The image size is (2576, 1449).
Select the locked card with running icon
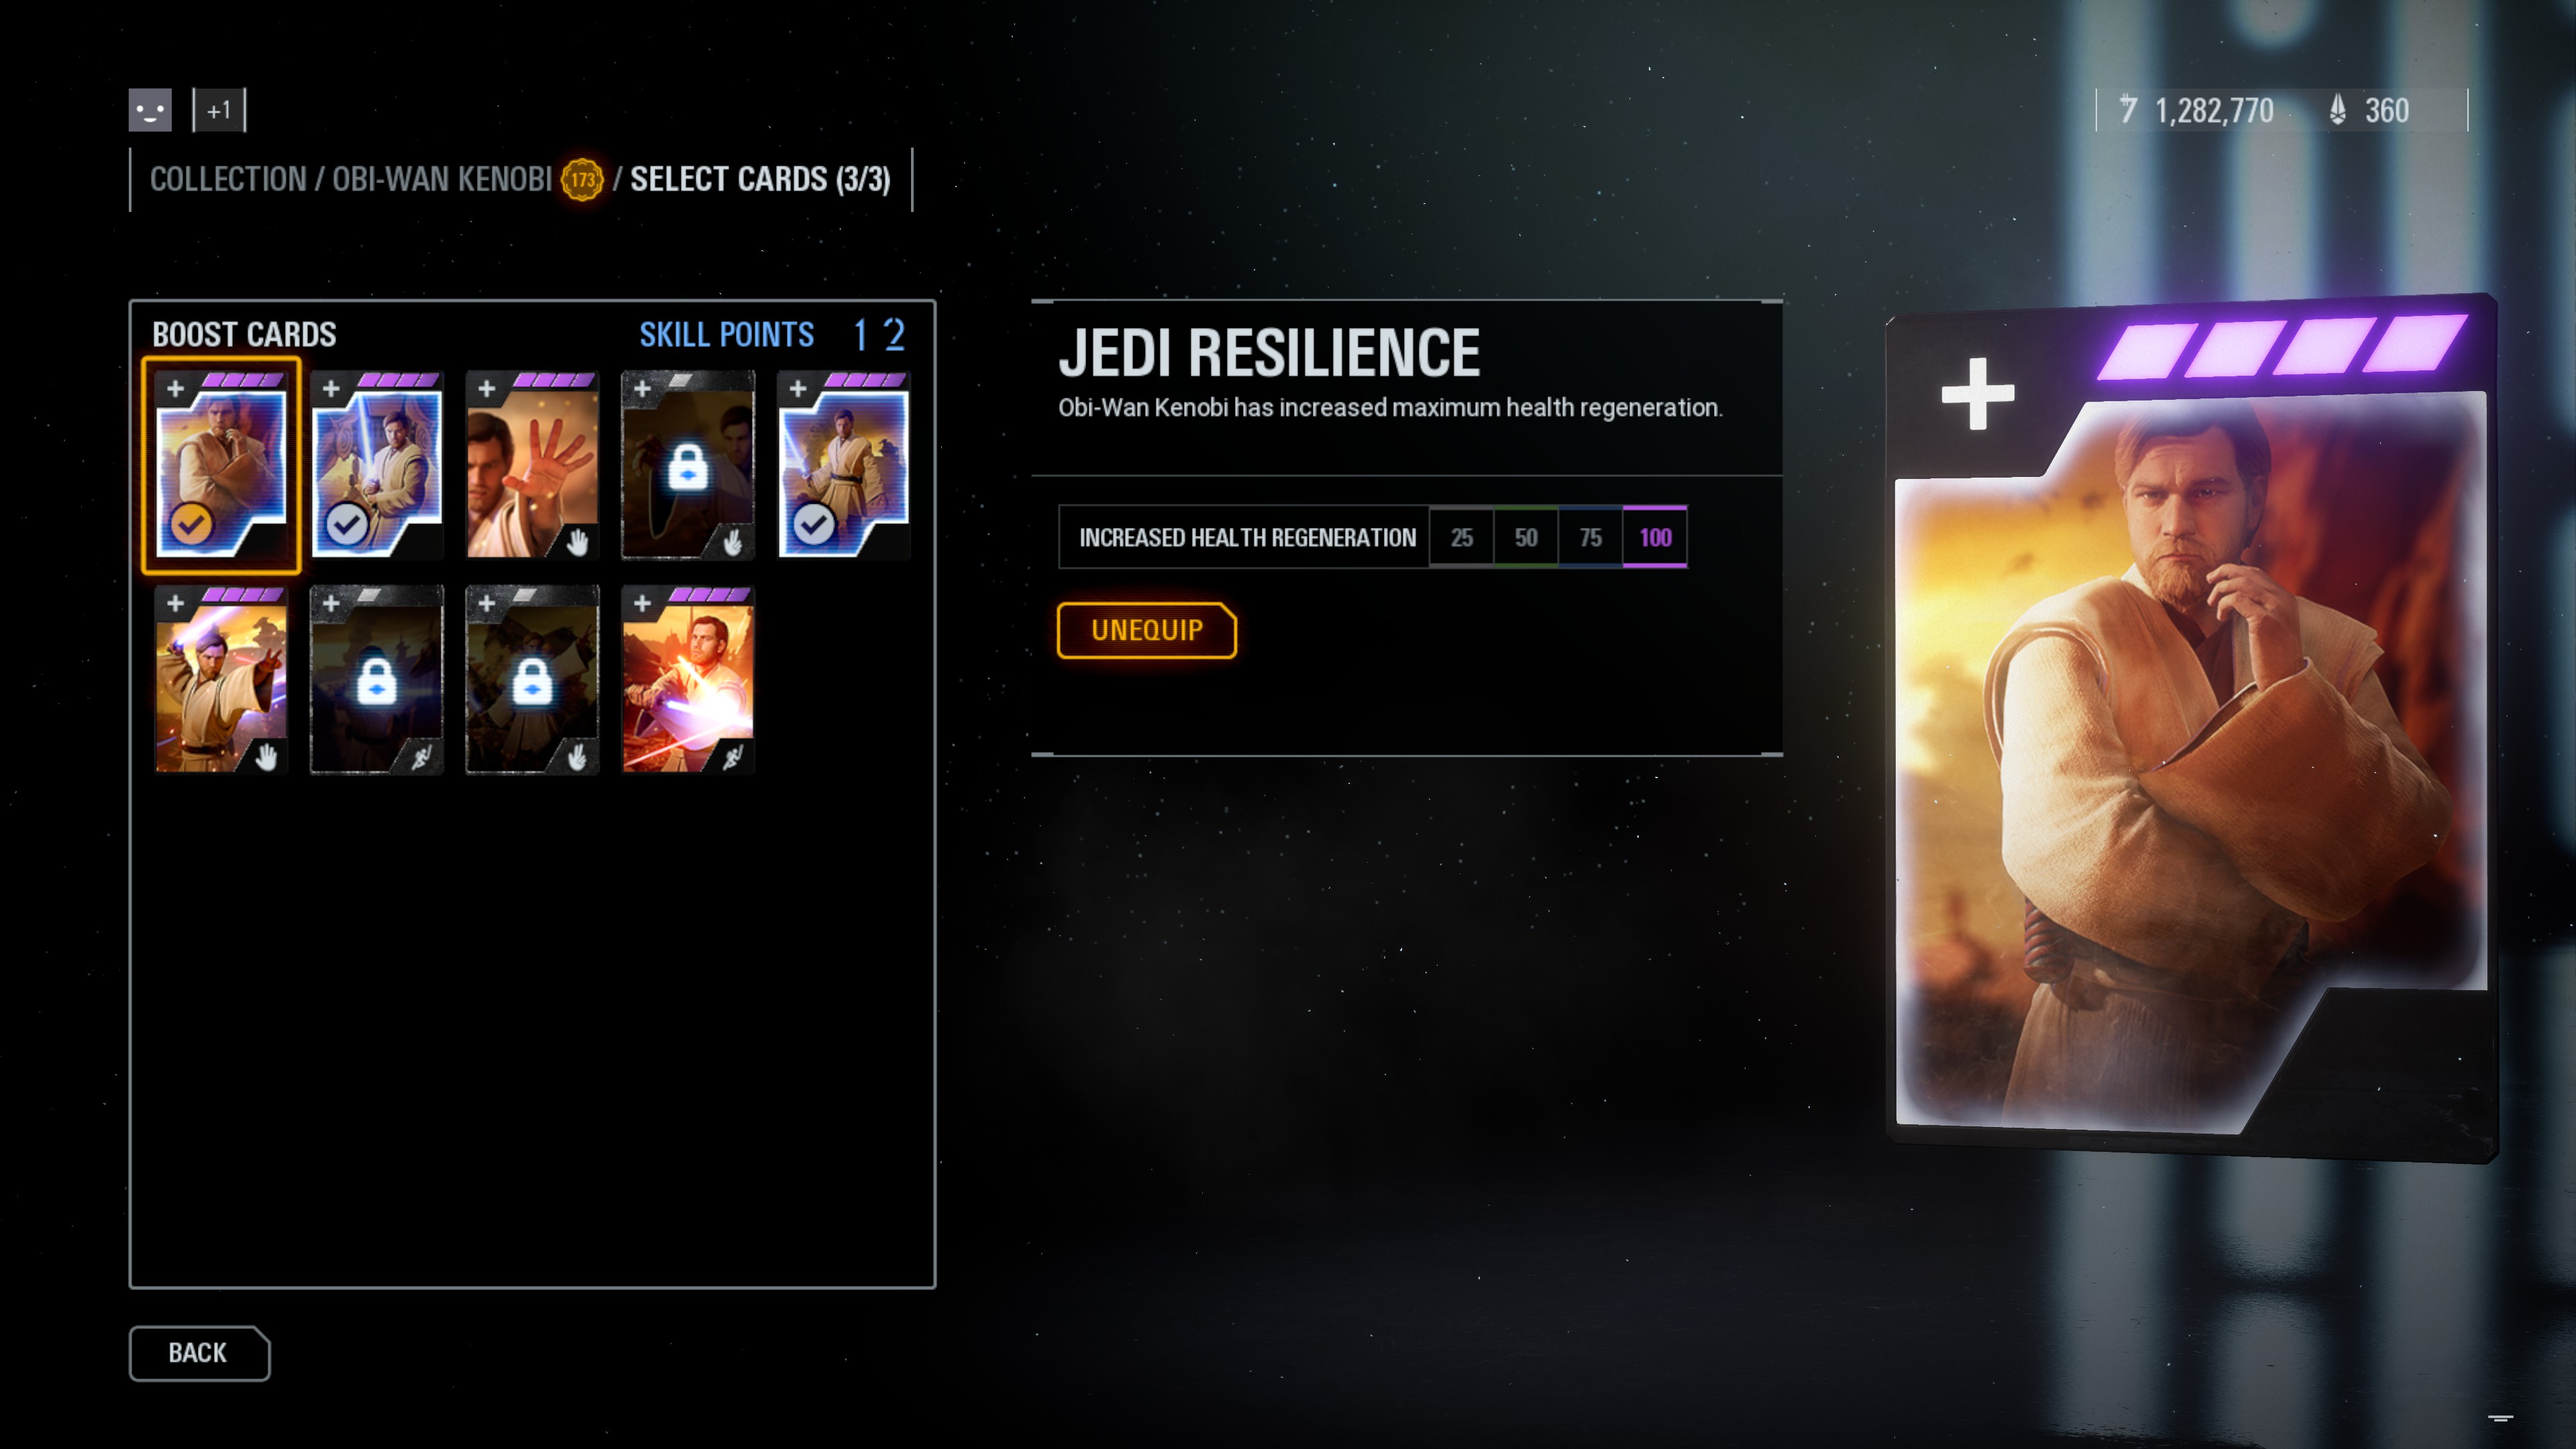tap(376, 680)
